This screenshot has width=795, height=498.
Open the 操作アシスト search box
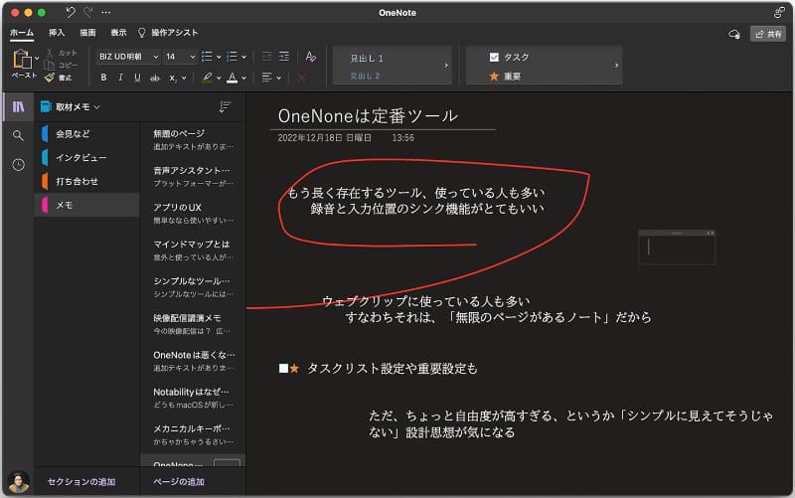coord(168,33)
